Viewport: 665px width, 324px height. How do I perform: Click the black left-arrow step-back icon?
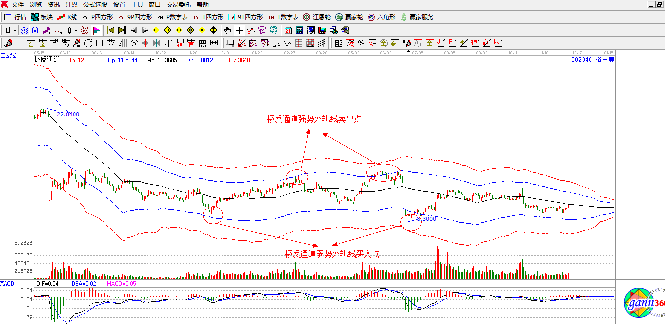tap(133, 30)
